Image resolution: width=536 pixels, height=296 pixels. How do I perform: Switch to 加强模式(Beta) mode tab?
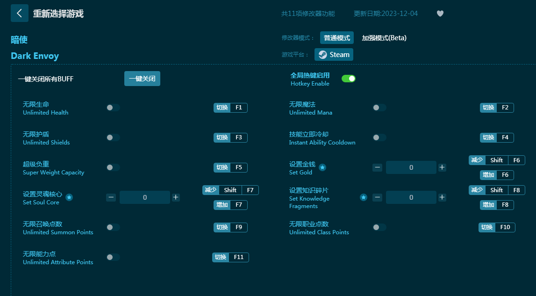[384, 38]
